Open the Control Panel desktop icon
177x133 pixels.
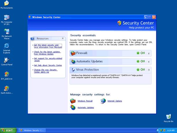tap(7, 60)
